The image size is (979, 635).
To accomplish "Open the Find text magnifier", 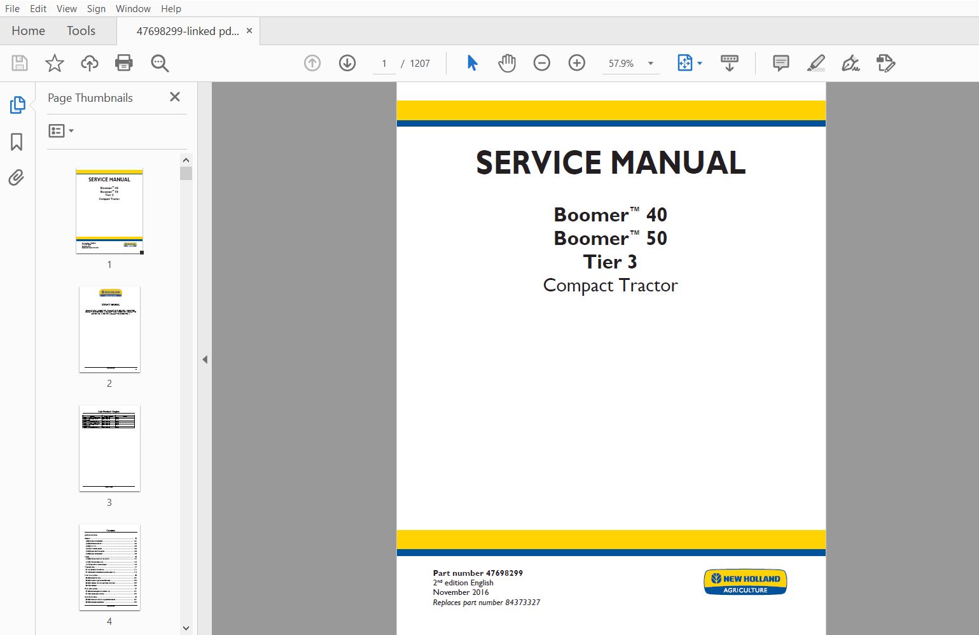I will click(x=160, y=63).
